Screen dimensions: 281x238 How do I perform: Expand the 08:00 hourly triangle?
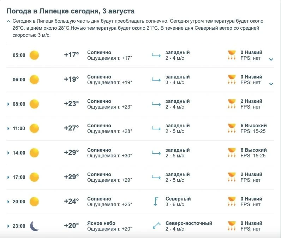8,104
